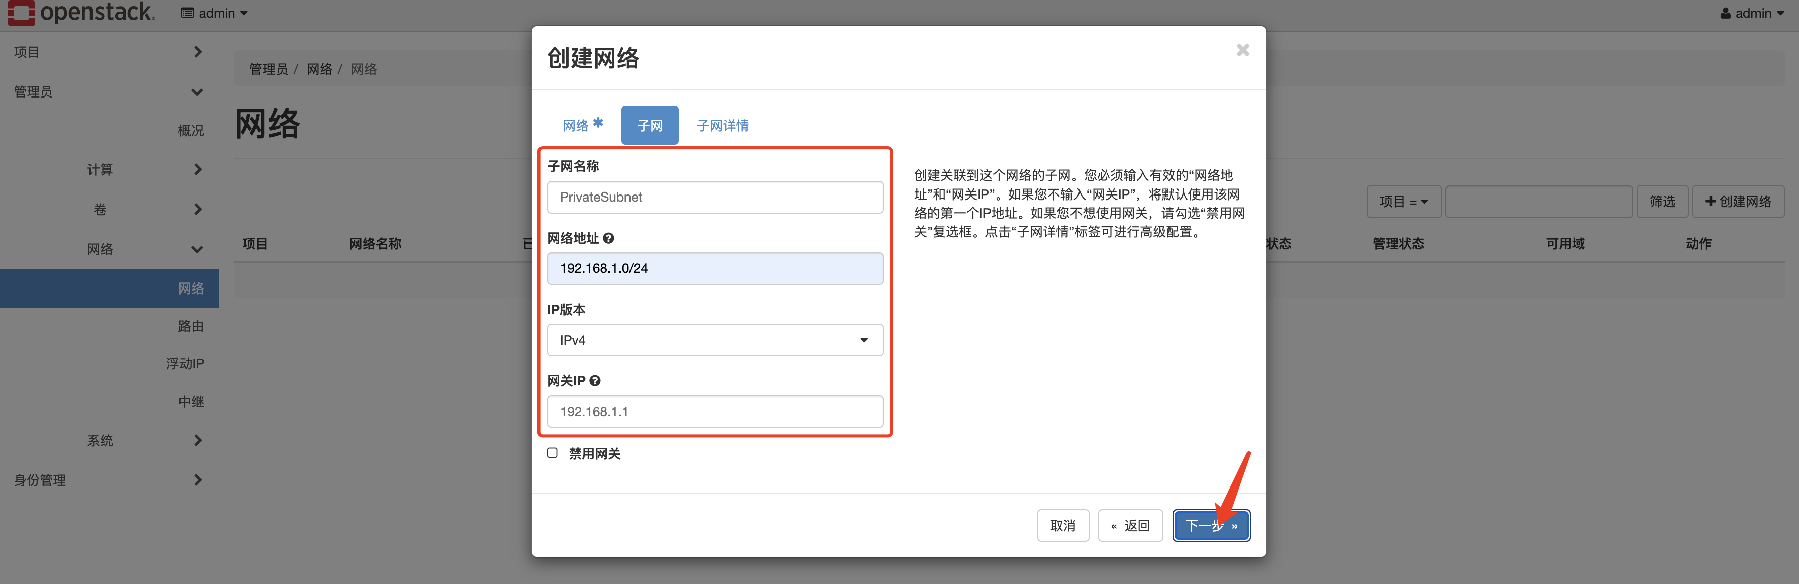This screenshot has height=584, width=1799.
Task: Click the 下一步 button
Action: pos(1212,525)
